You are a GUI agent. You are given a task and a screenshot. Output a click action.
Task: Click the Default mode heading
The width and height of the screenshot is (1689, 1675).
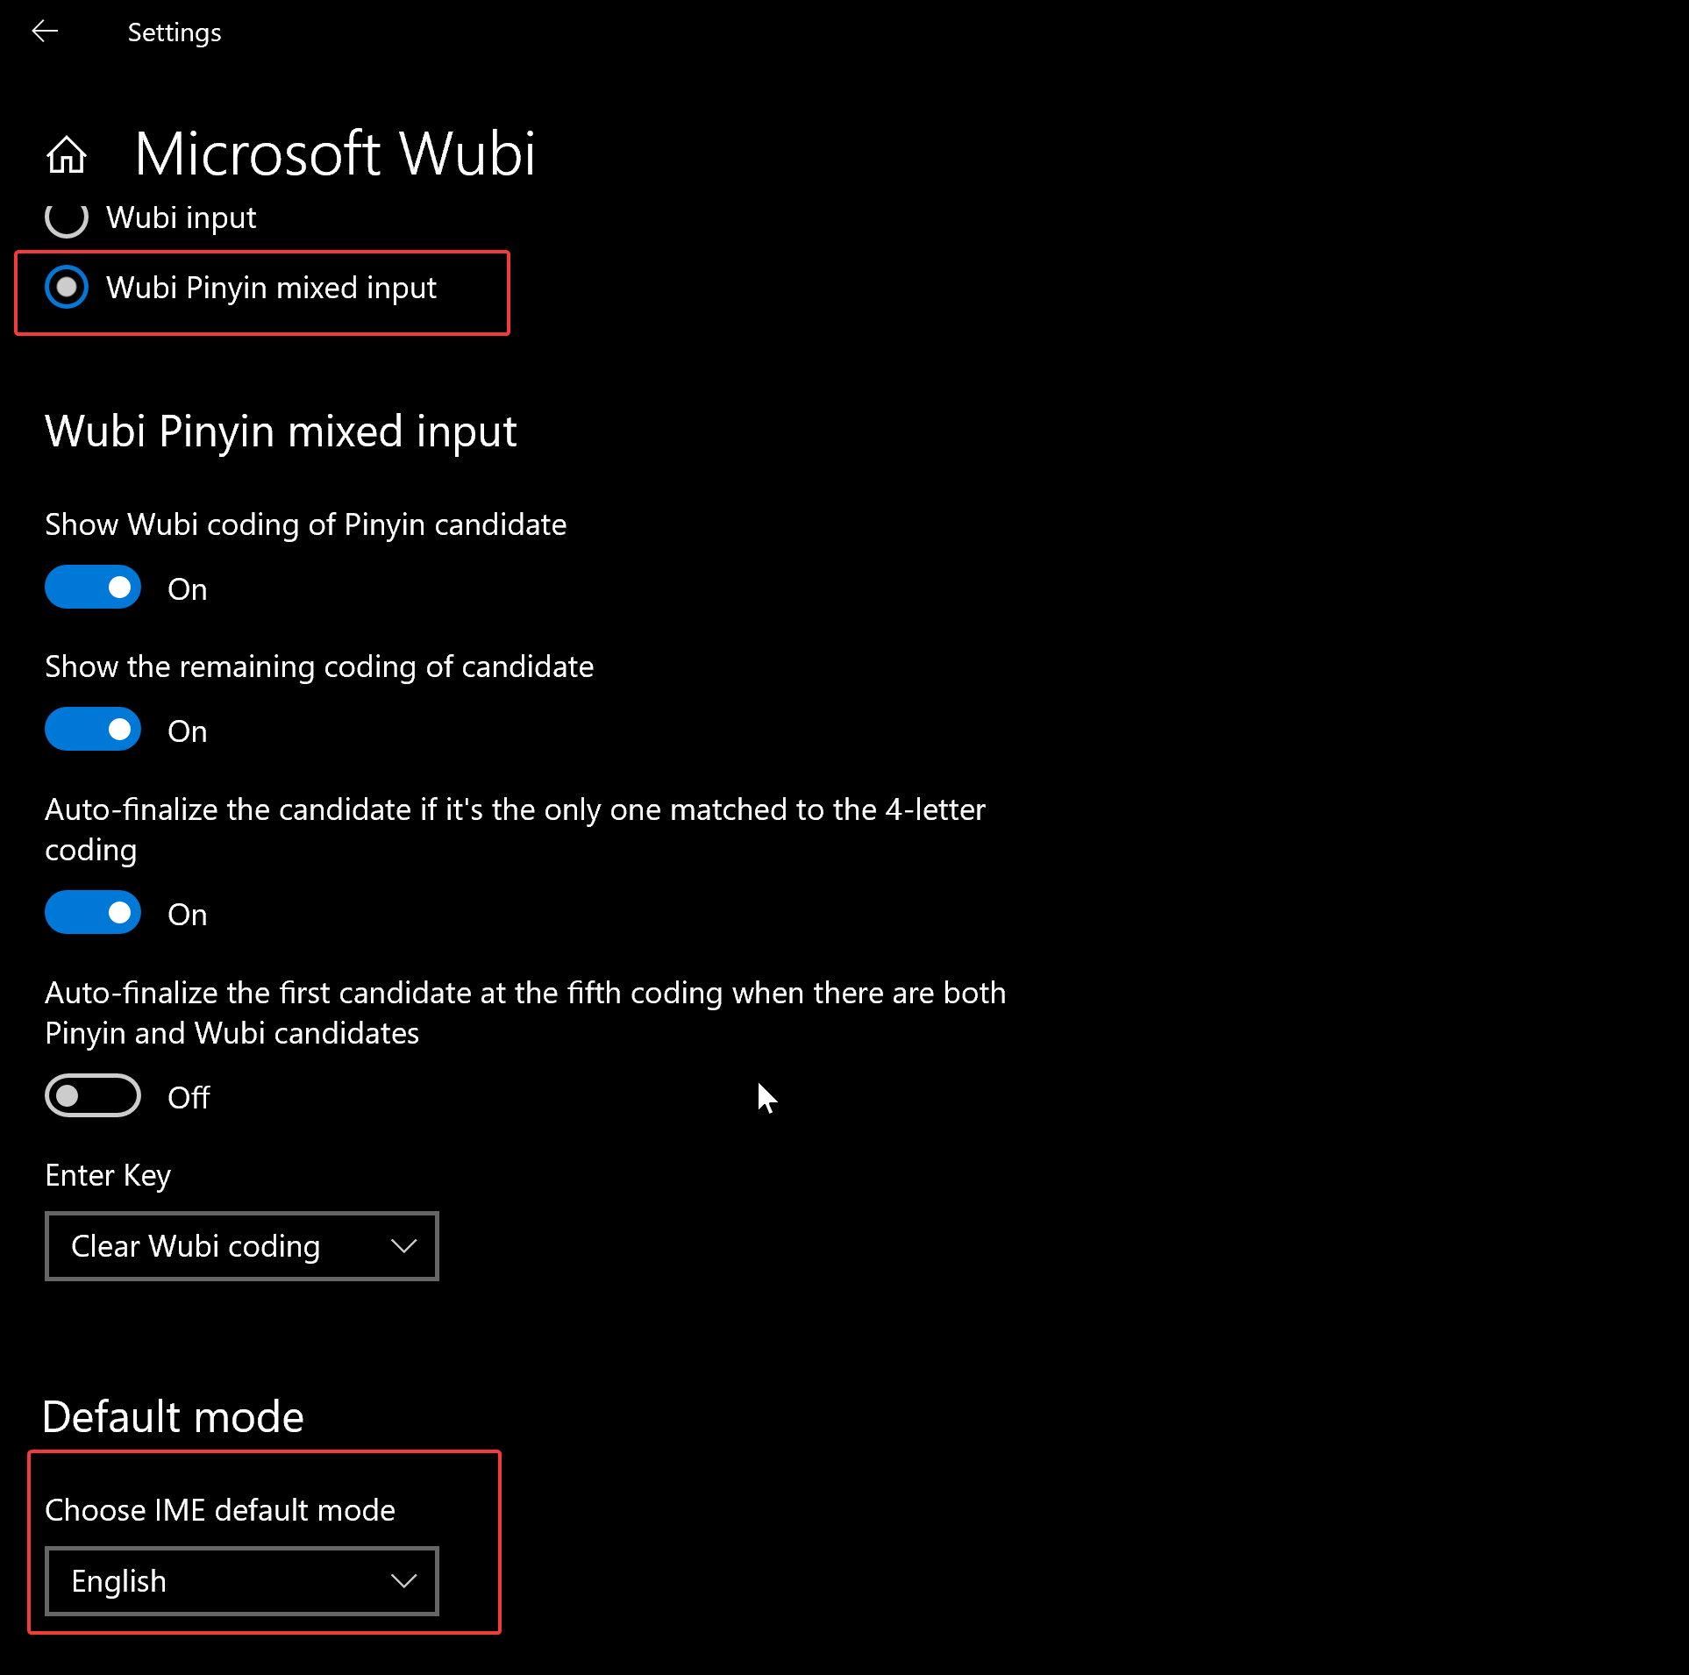[x=174, y=1417]
